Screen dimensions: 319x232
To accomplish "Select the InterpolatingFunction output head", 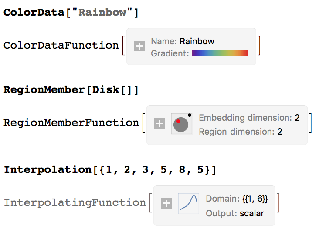I will coord(75,202).
